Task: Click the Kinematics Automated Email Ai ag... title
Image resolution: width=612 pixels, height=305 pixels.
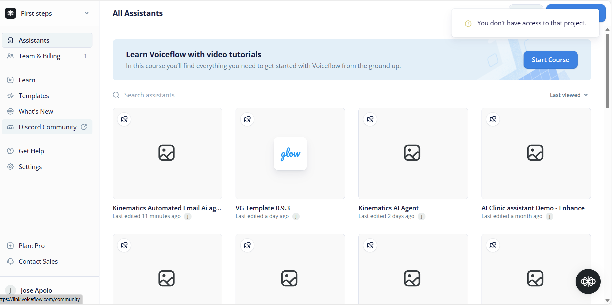Action: pyautogui.click(x=167, y=208)
